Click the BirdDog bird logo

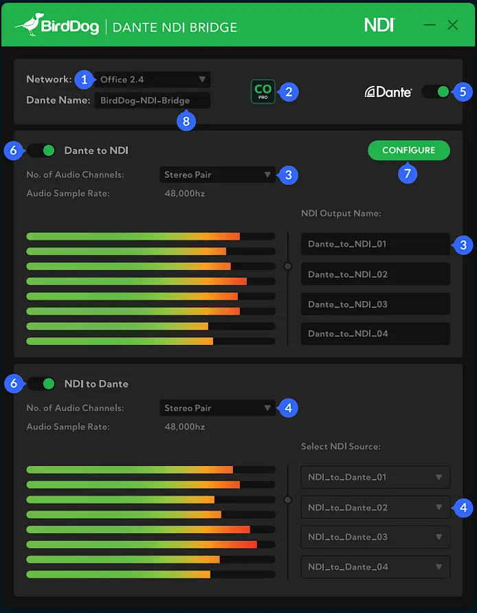(x=30, y=24)
